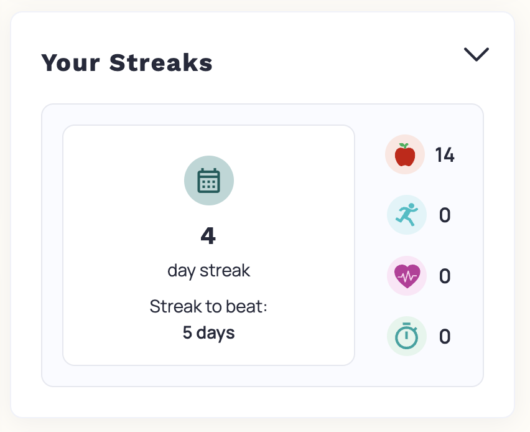Click the Streak to beat label
530x432 pixels.
[x=209, y=306]
